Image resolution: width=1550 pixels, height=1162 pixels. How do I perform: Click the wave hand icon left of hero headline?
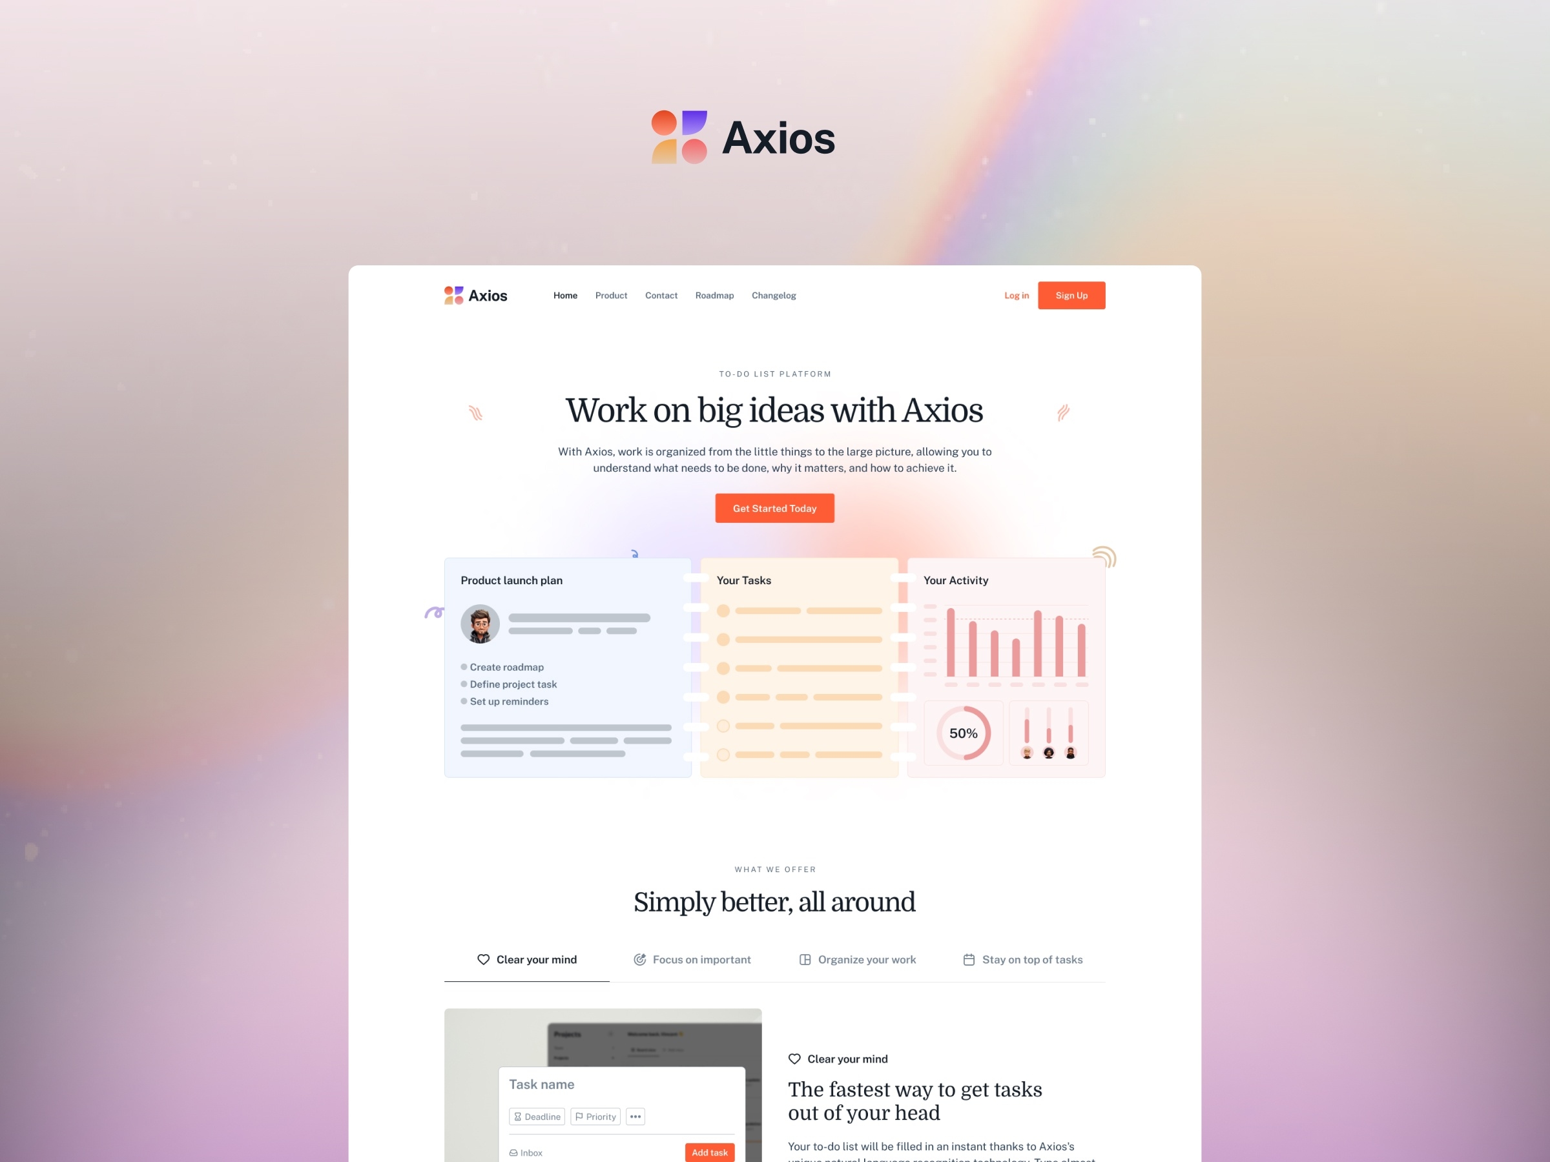pos(475,411)
